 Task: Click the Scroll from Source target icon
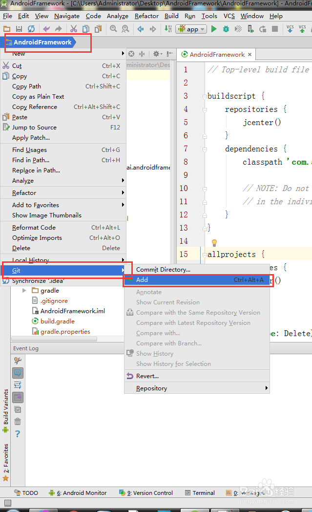(131, 54)
